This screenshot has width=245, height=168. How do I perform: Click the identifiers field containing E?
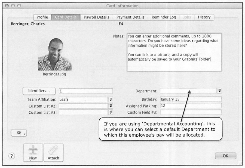(86, 91)
